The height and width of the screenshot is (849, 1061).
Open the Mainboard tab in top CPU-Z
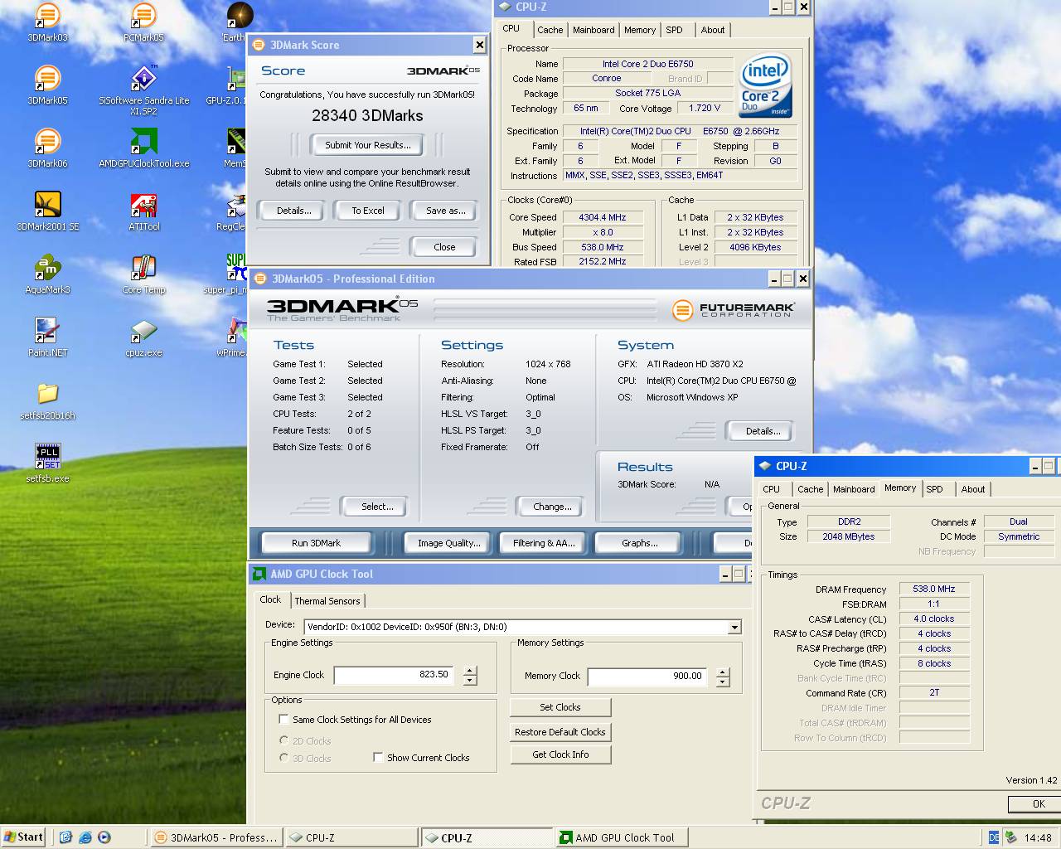pyautogui.click(x=593, y=30)
